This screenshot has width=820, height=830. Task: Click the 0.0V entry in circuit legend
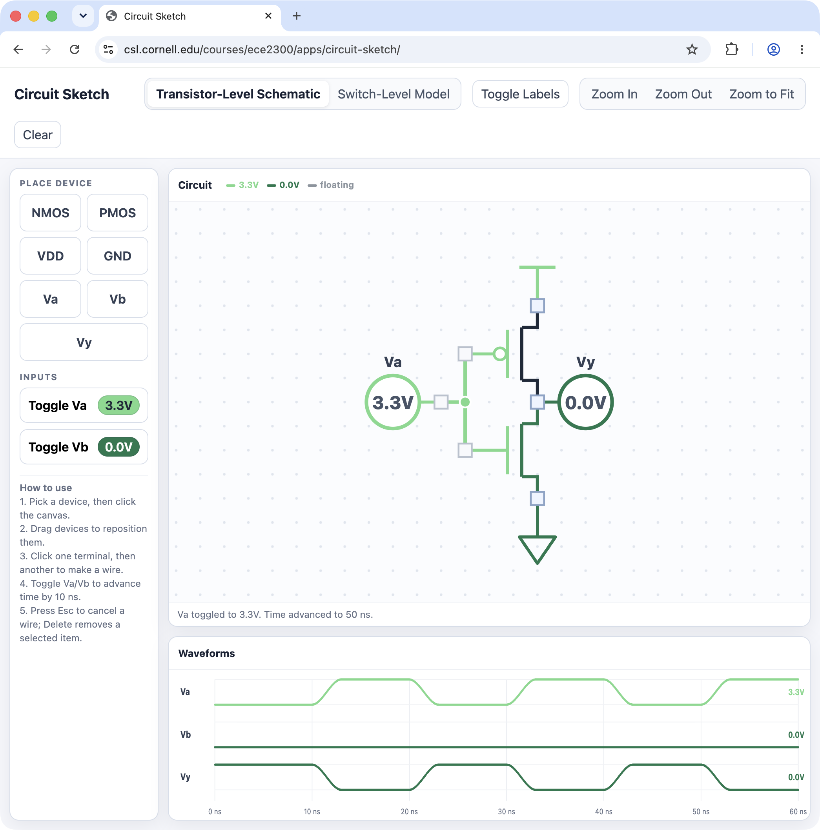[283, 185]
